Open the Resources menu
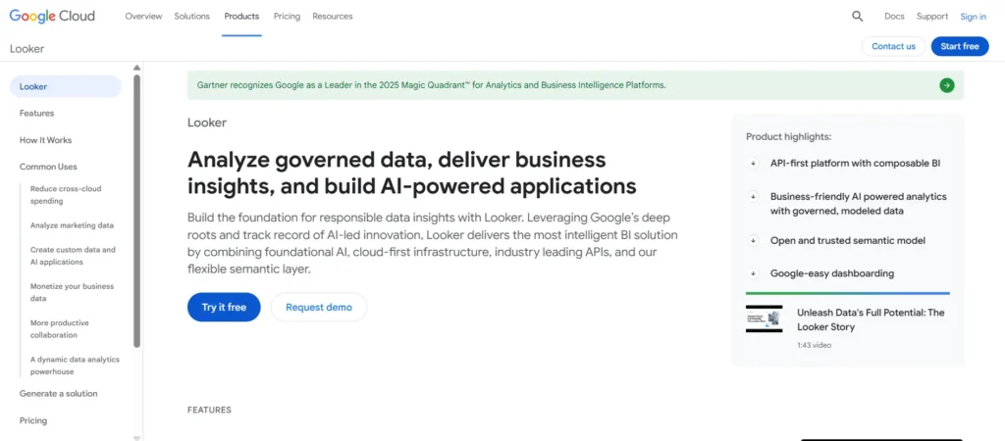Screen dimensions: 1005x441 coord(332,17)
